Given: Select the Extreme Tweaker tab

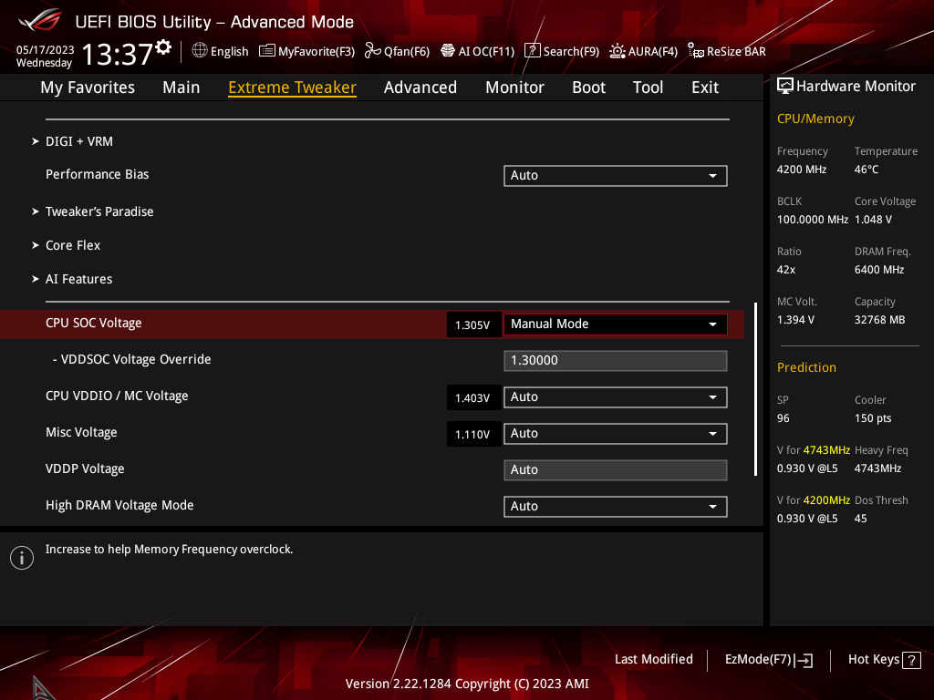Looking at the screenshot, I should click(293, 87).
